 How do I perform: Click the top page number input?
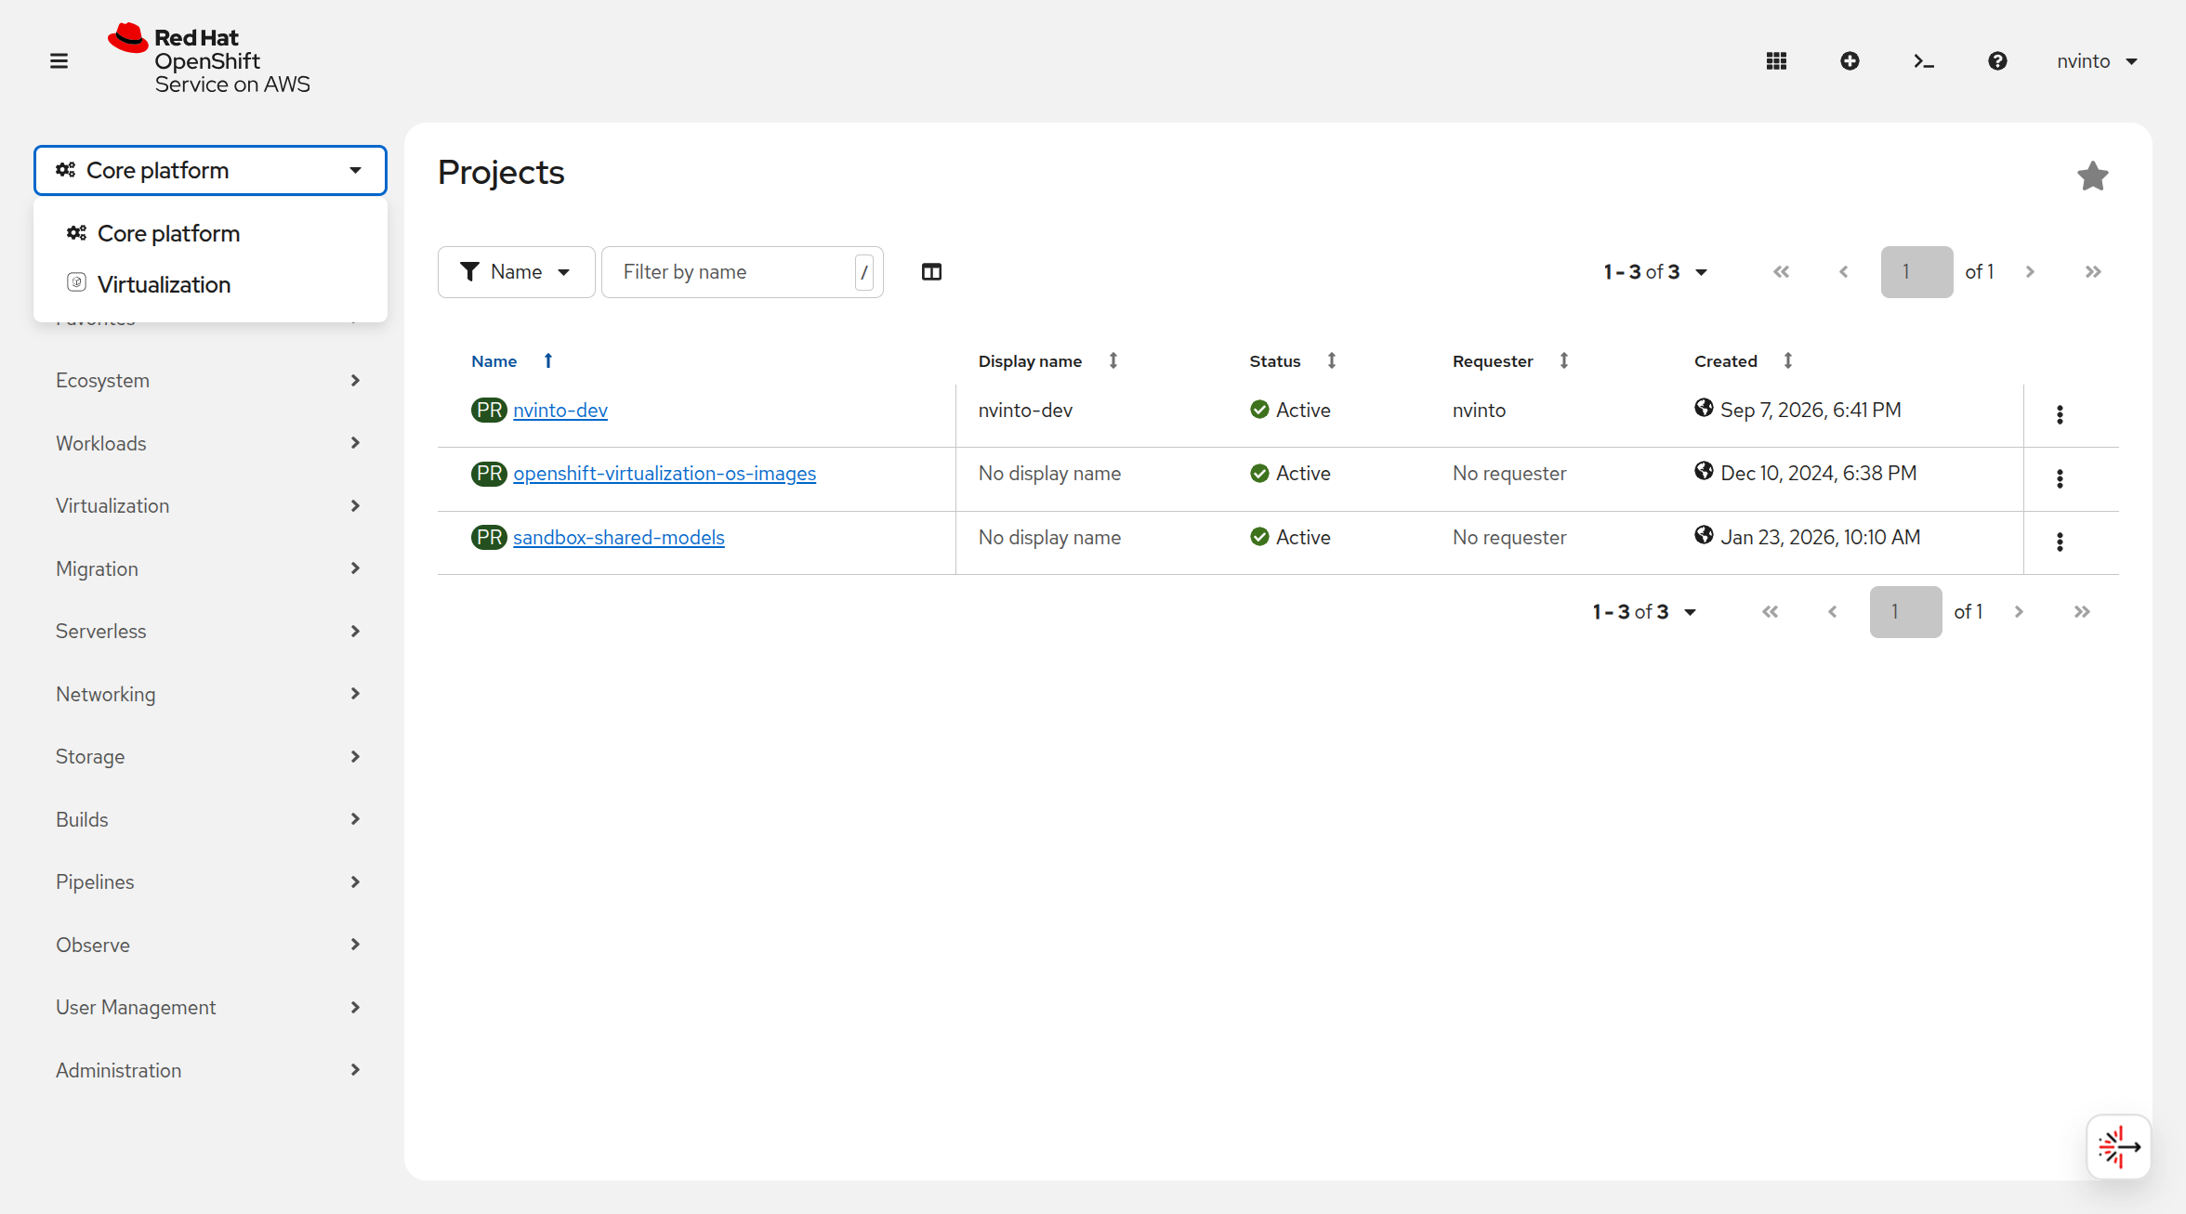[x=1916, y=272]
